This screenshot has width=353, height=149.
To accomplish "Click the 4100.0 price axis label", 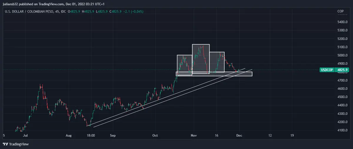I will coord(343,130).
